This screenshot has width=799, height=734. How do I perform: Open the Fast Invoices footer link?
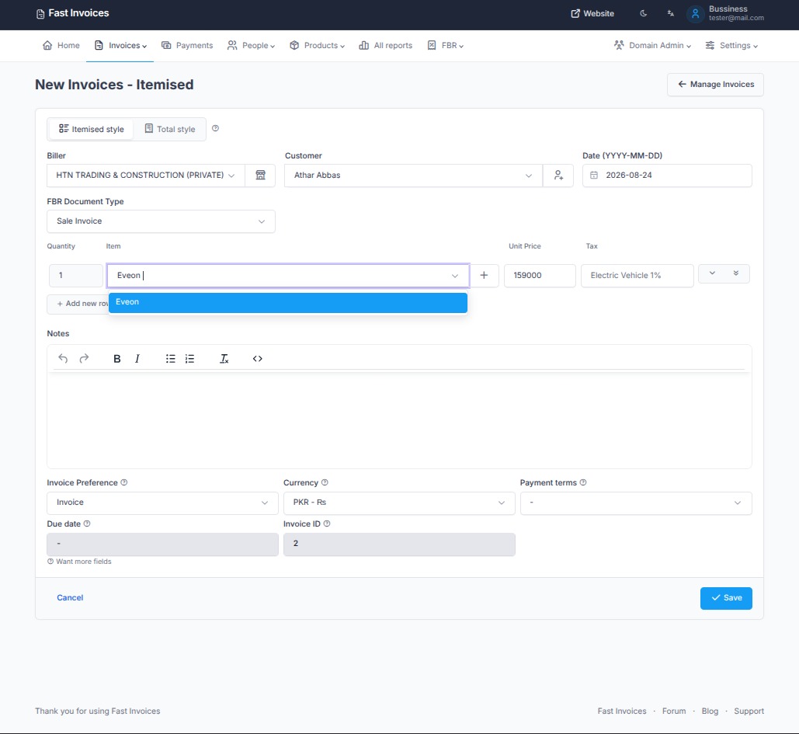622,711
